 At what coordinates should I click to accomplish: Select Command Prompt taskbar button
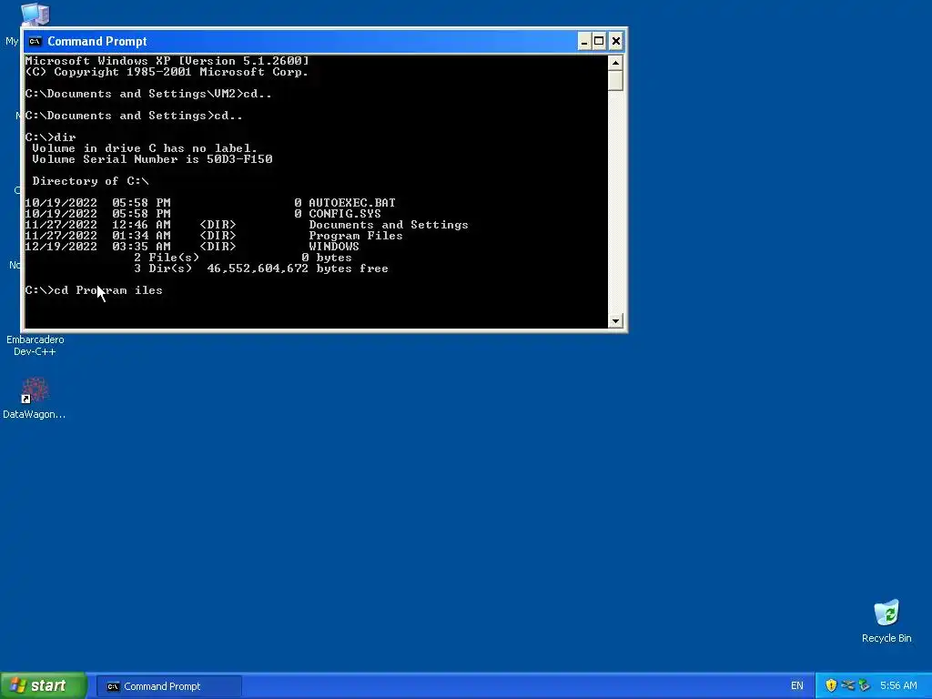click(169, 686)
